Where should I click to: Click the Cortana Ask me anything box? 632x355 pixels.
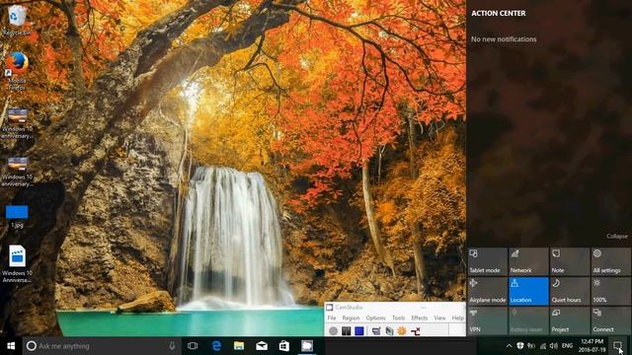[101, 346]
